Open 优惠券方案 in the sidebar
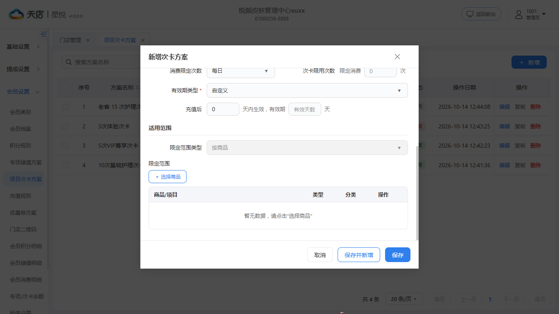 click(23, 213)
